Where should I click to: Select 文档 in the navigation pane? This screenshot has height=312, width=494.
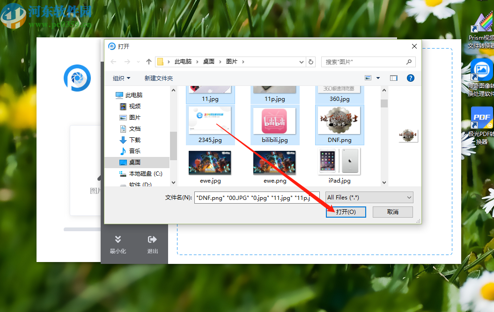pos(130,129)
